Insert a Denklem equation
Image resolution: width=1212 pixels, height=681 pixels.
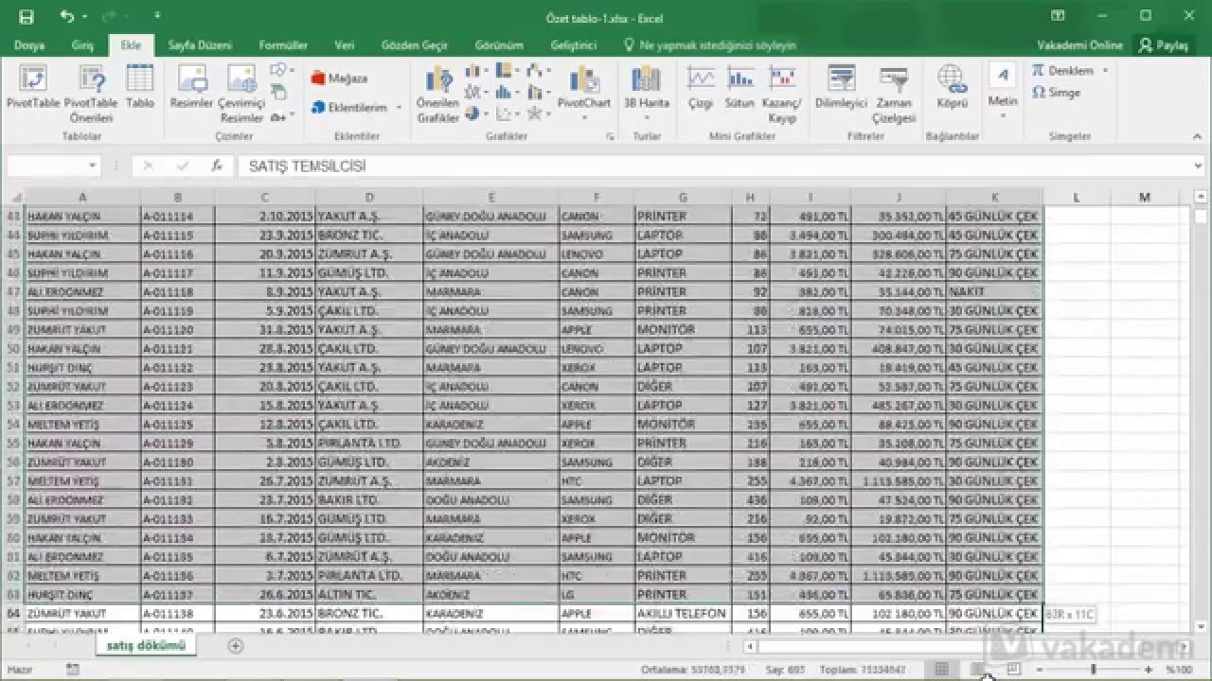click(1061, 71)
